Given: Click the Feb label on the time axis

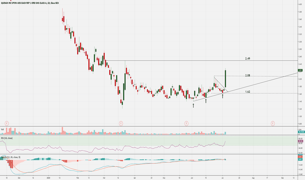Looking at the screenshot, I should tap(78, 178).
